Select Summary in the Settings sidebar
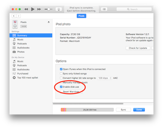This screenshot has height=128, width=163. coord(31,35)
